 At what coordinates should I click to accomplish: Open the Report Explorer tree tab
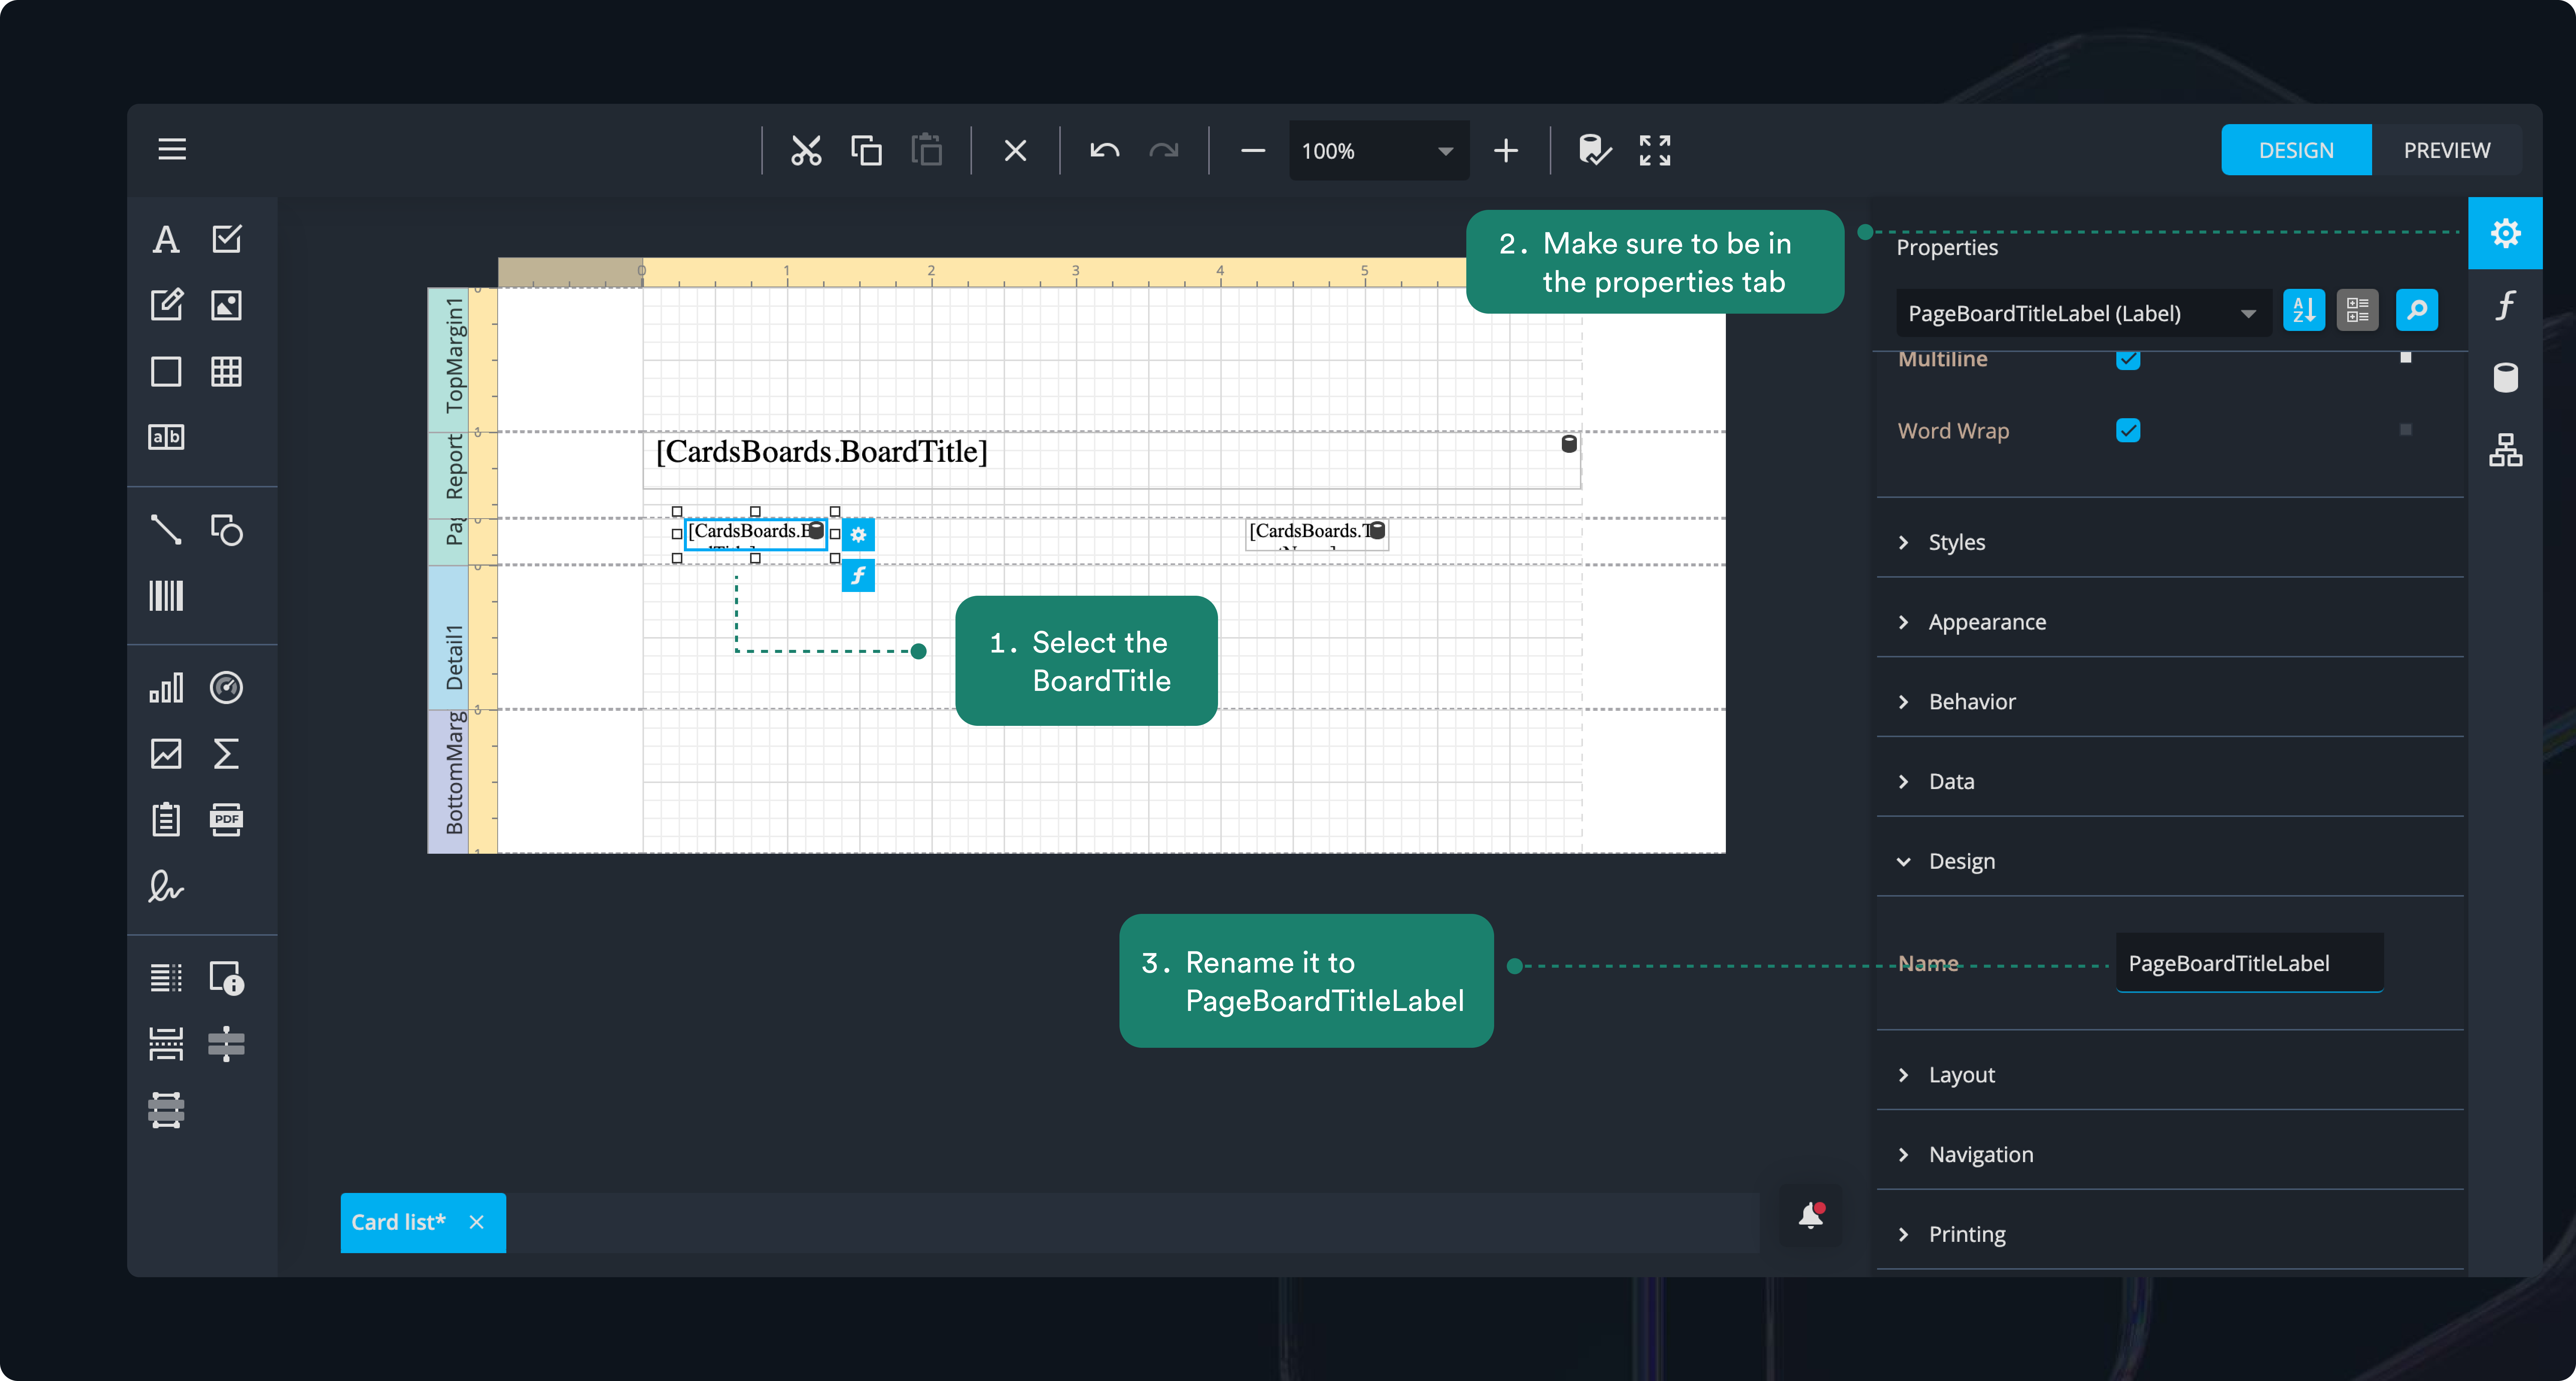pyautogui.click(x=2505, y=450)
